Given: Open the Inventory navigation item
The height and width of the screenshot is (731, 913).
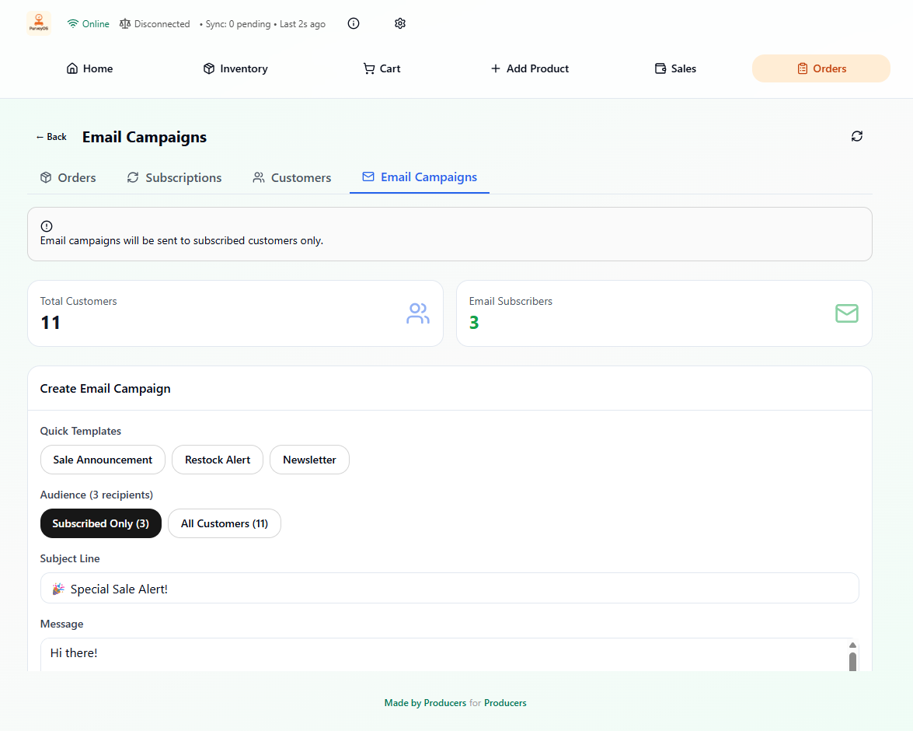Looking at the screenshot, I should click(235, 68).
